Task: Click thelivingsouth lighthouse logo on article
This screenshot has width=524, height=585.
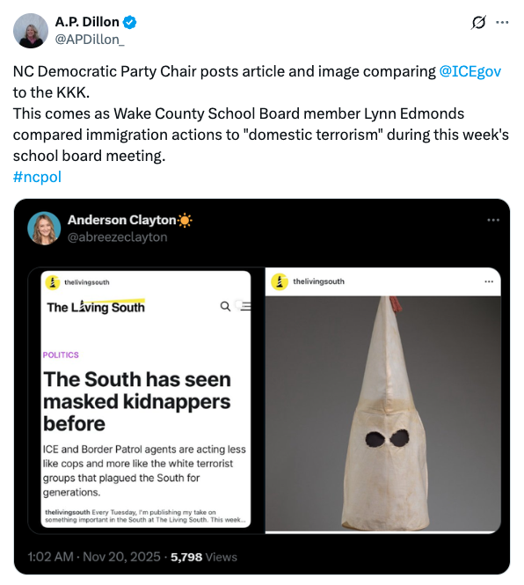Action: tap(53, 282)
